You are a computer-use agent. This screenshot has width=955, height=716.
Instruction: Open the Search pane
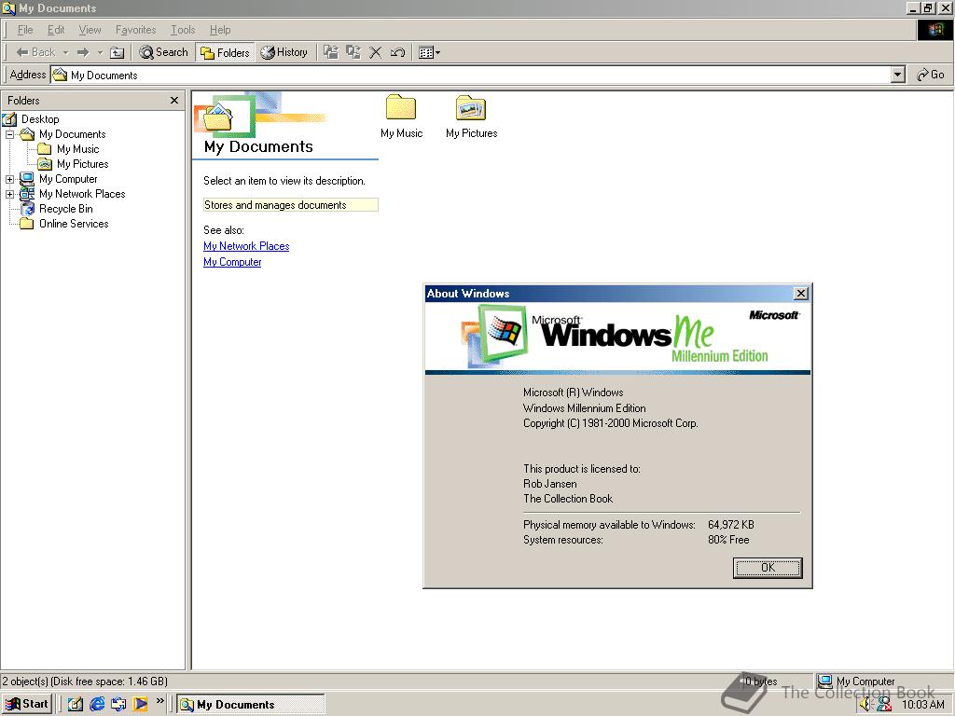[x=164, y=52]
